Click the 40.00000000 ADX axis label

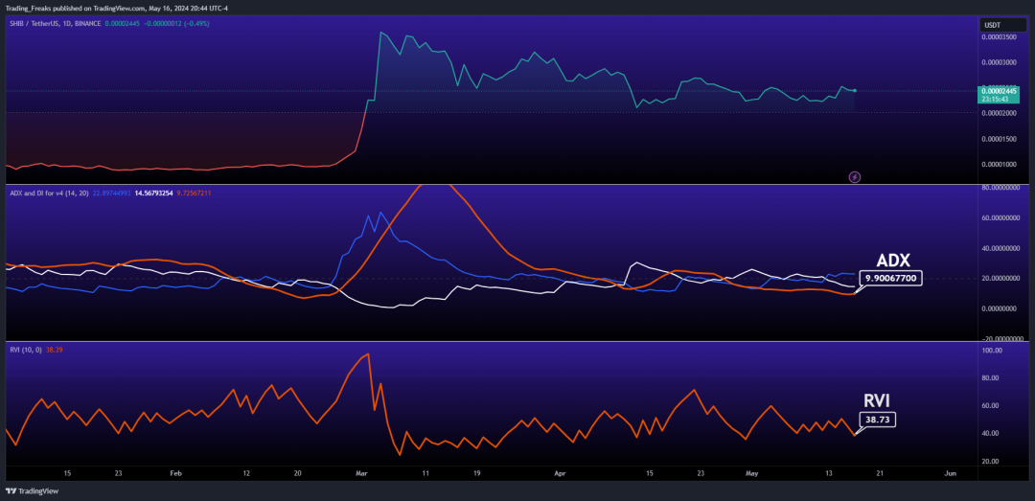pyautogui.click(x=1001, y=248)
